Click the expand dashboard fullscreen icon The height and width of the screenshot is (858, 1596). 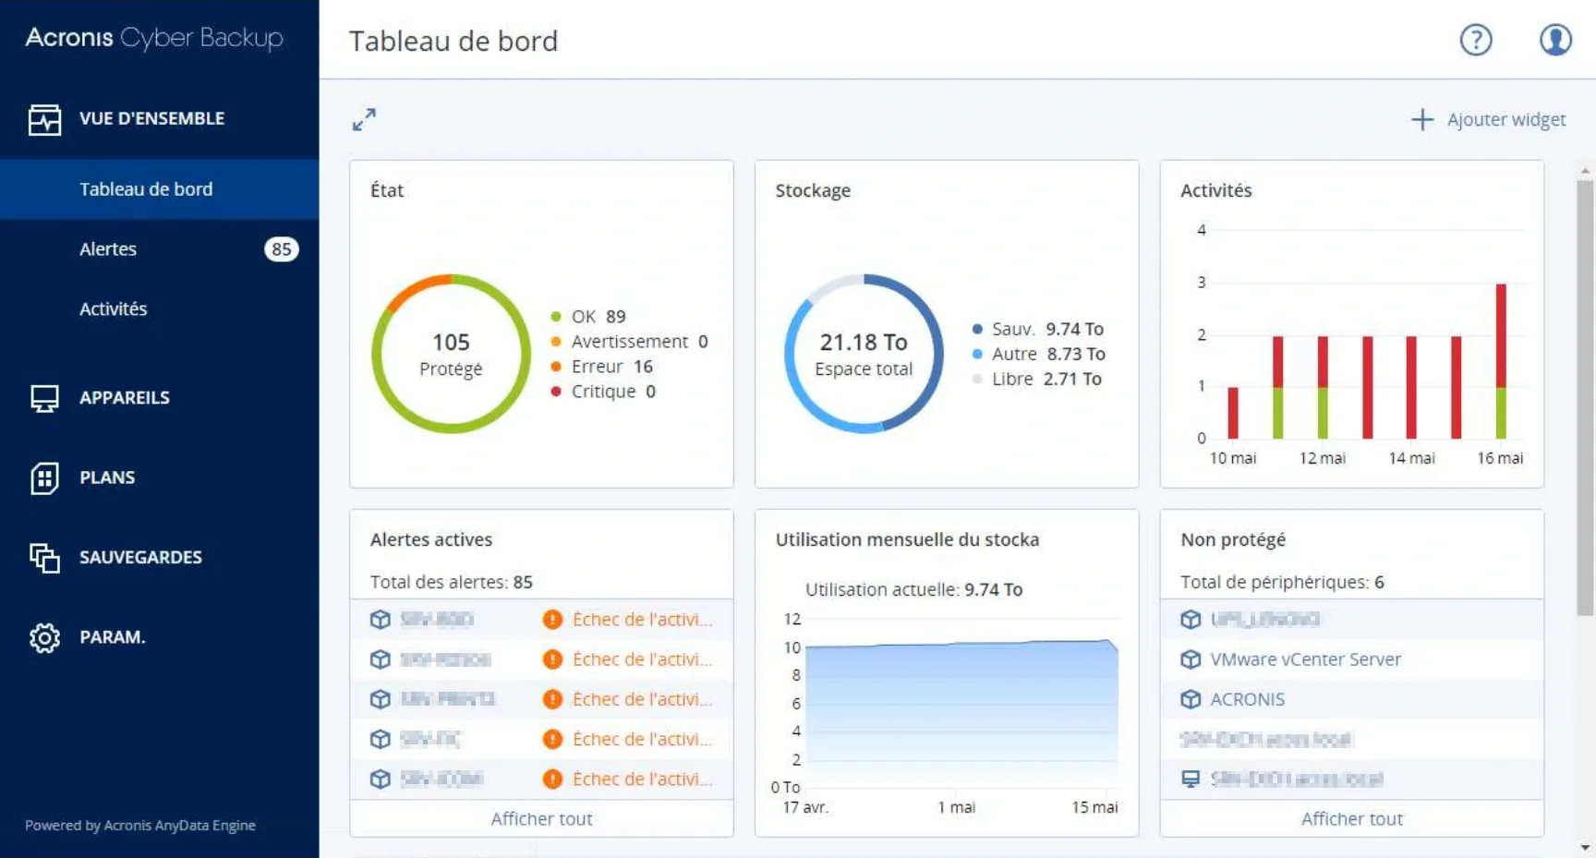tap(364, 119)
